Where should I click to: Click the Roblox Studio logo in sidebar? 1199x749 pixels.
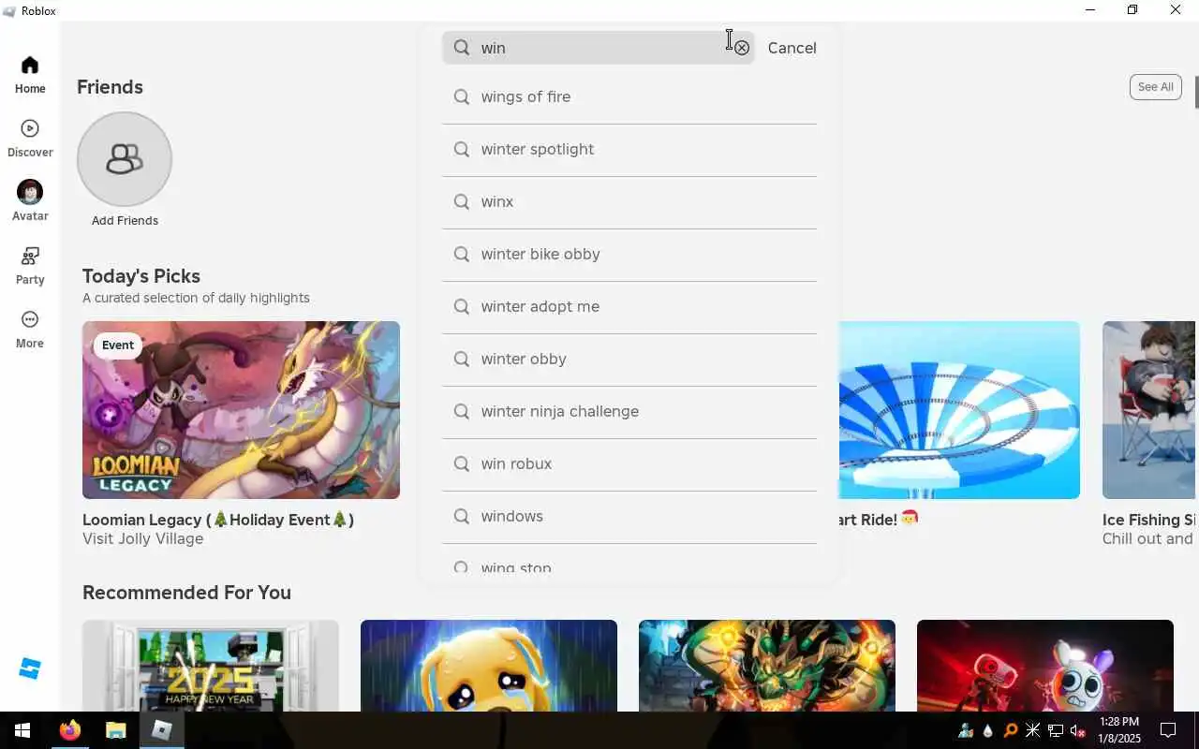[30, 668]
